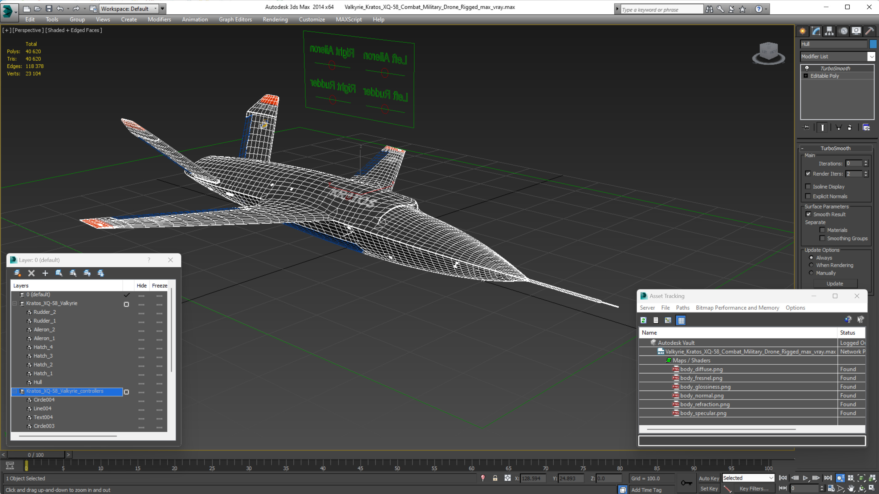
Task: Click the Set Key button
Action: click(708, 488)
